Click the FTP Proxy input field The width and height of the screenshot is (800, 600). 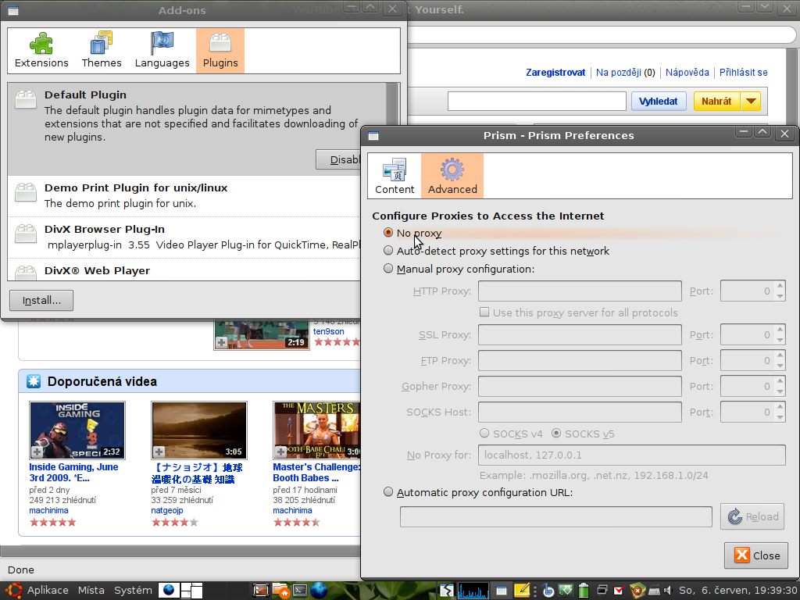[x=580, y=361]
